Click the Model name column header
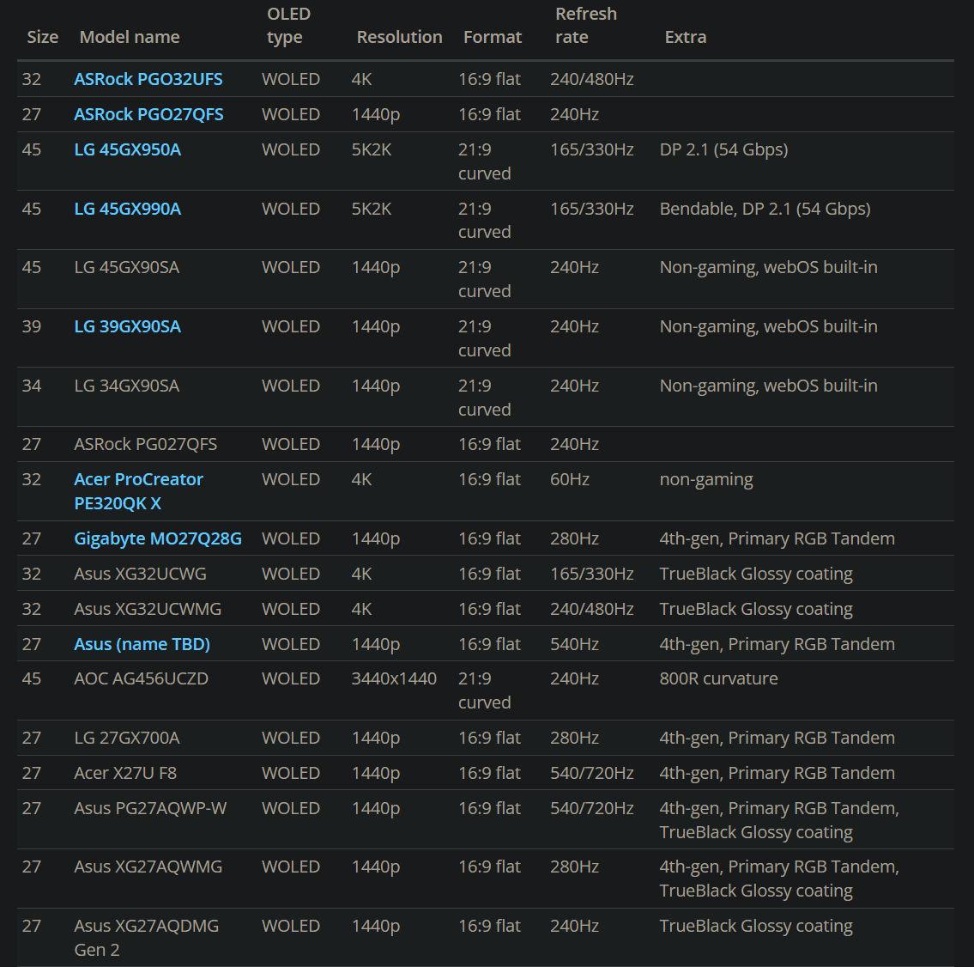The height and width of the screenshot is (967, 974). coord(130,37)
